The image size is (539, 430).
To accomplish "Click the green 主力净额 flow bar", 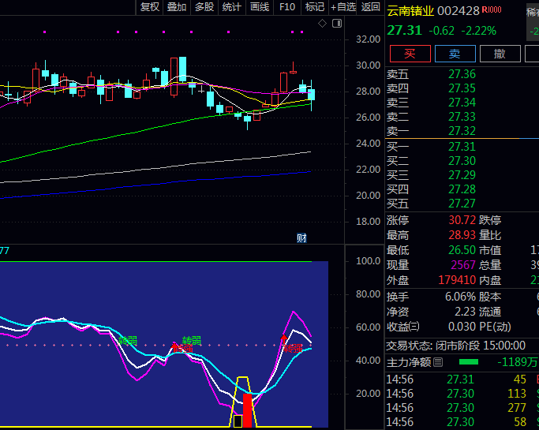I will [468, 362].
